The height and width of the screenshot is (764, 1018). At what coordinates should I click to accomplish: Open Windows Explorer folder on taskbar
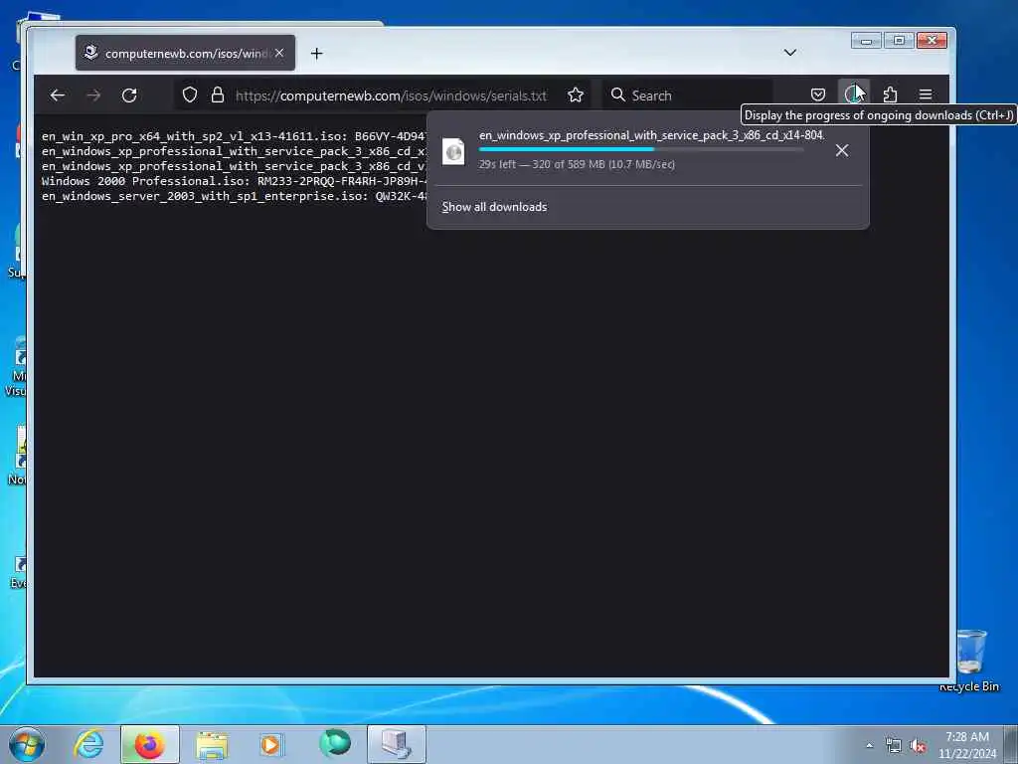point(212,744)
